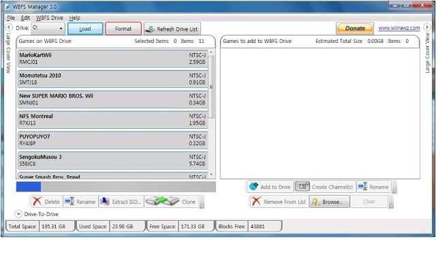Click Refresh Drive List button
This screenshot has height=261, width=436.
tap(172, 29)
